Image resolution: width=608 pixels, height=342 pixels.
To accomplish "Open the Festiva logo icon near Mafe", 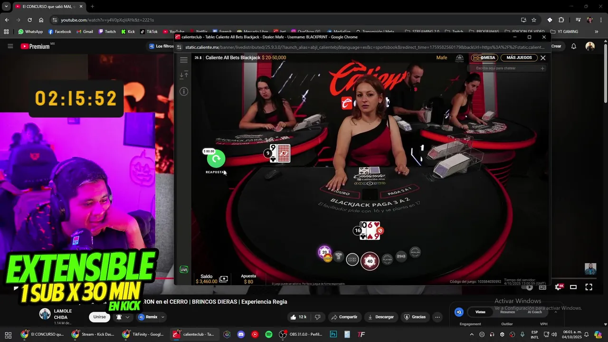I will (x=459, y=58).
